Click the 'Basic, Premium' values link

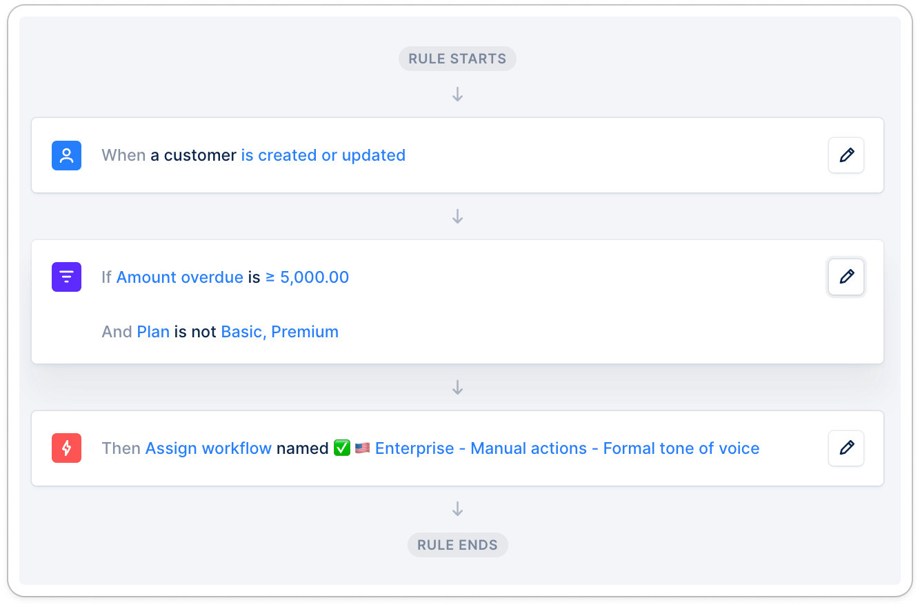(280, 332)
